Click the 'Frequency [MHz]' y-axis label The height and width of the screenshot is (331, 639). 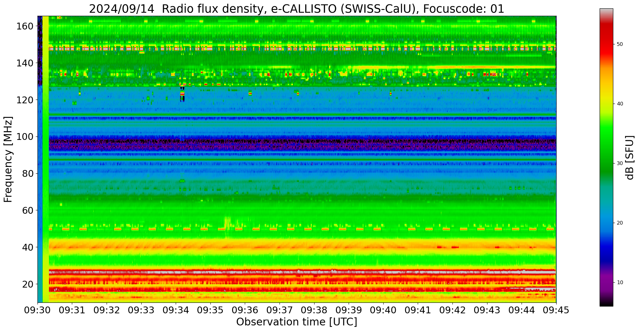click(8, 159)
